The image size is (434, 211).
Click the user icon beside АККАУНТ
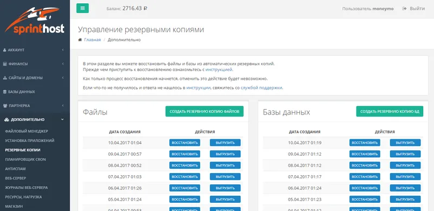(5, 50)
